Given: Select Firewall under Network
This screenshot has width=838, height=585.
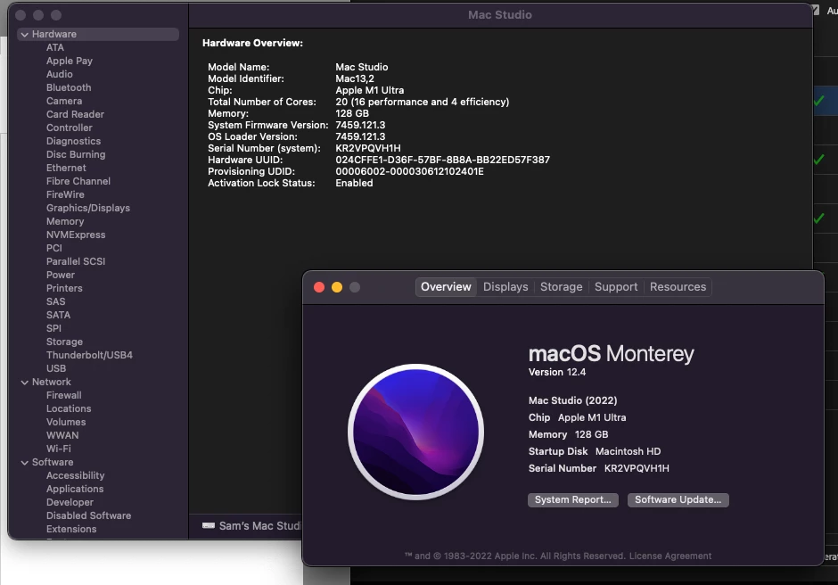Looking at the screenshot, I should click(x=63, y=395).
